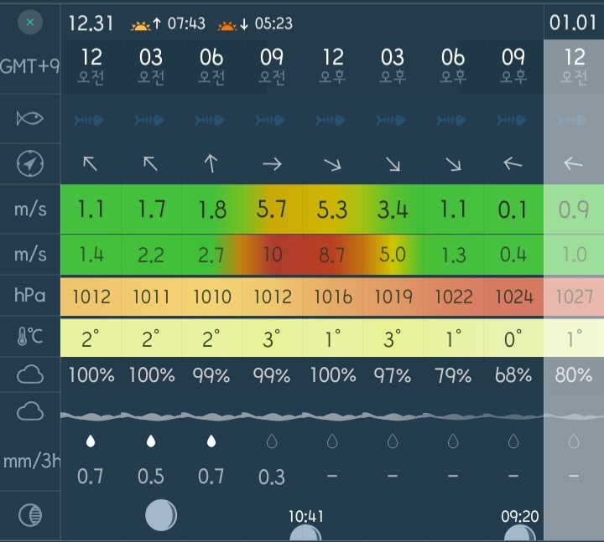This screenshot has width=604, height=542.
Task: Click the wind direction compass icon
Action: click(30, 163)
